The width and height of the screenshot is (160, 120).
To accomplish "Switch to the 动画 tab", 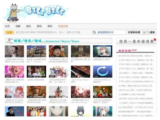I will [x=18, y=26].
